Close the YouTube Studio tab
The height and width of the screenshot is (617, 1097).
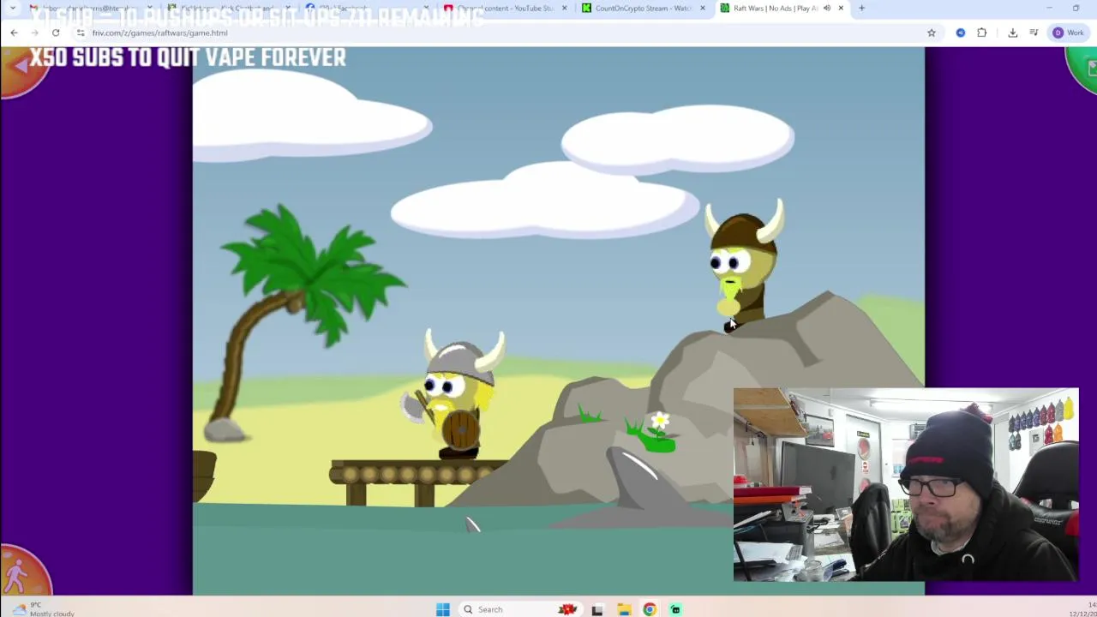[564, 8]
